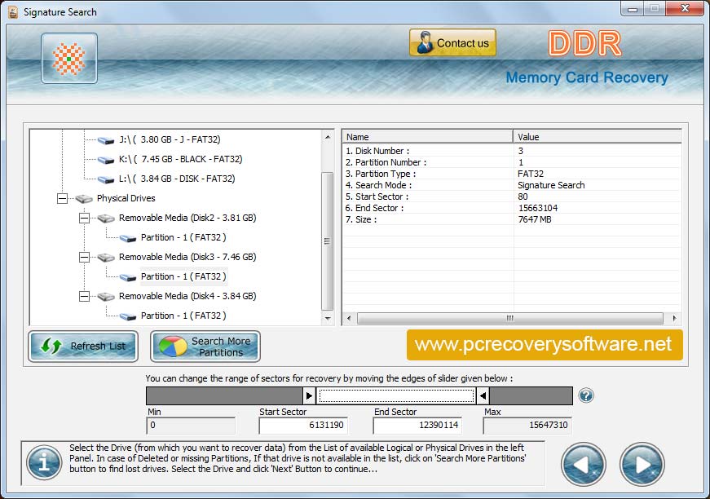Click the Min value field
The image size is (710, 499).
coord(191,425)
